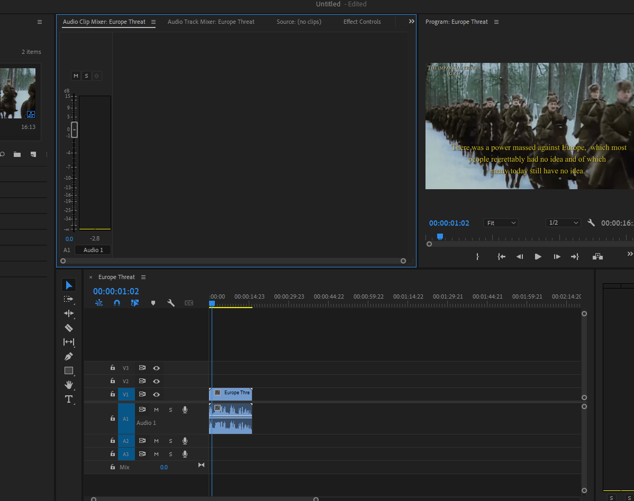Open the timeline display settings wrench

(171, 303)
